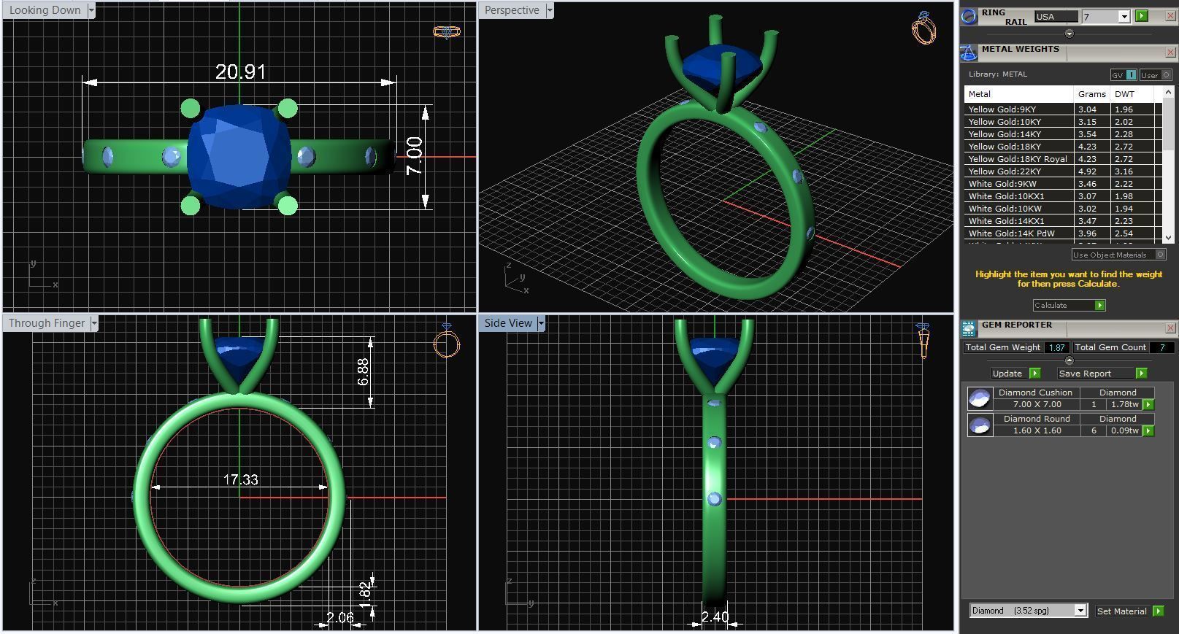
Task: Click the Ring Rail tool icon
Action: (x=969, y=16)
